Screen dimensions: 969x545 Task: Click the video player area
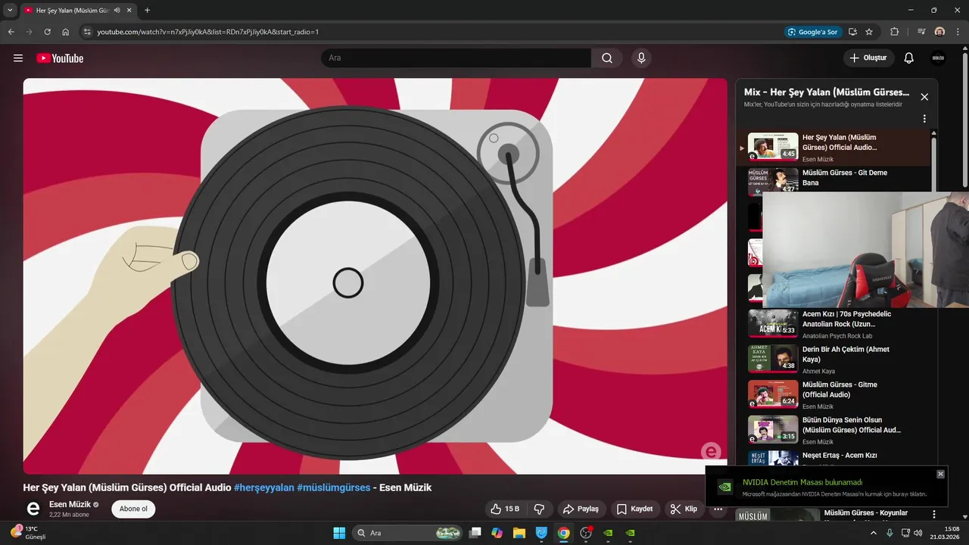click(x=375, y=276)
